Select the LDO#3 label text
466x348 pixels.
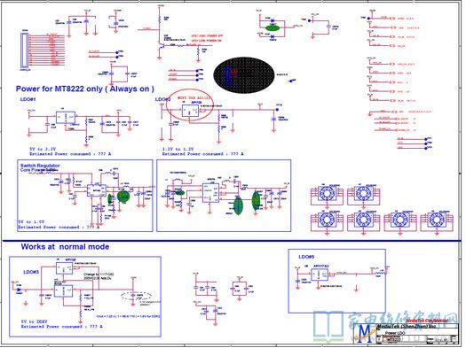[31, 272]
